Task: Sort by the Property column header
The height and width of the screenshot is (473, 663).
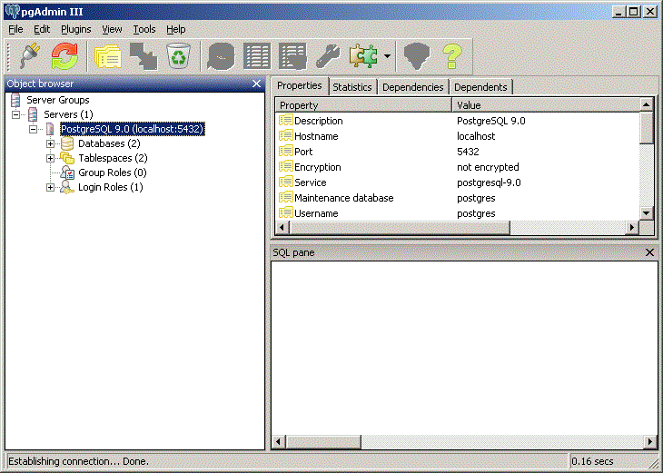Action: tap(363, 105)
